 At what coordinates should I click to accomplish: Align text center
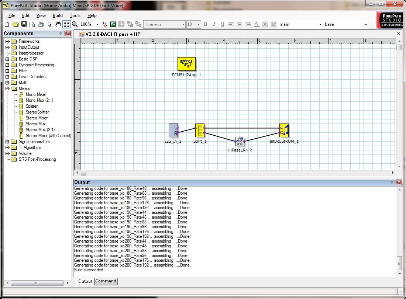240,24
